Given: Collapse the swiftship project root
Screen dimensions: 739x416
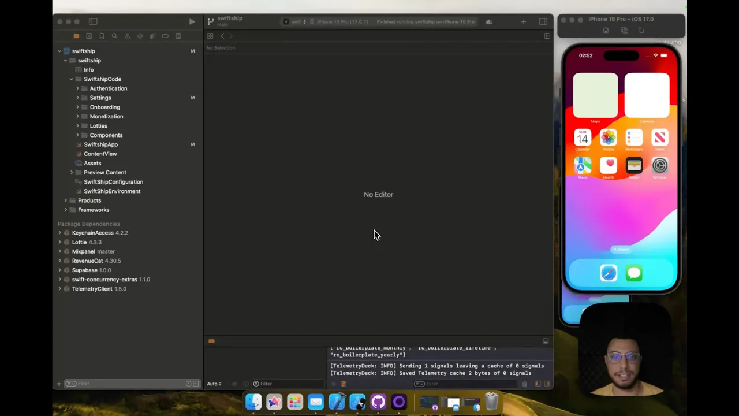Looking at the screenshot, I should click(x=59, y=51).
